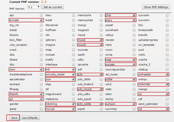Enable the ldap extension checkbox

(73, 84)
